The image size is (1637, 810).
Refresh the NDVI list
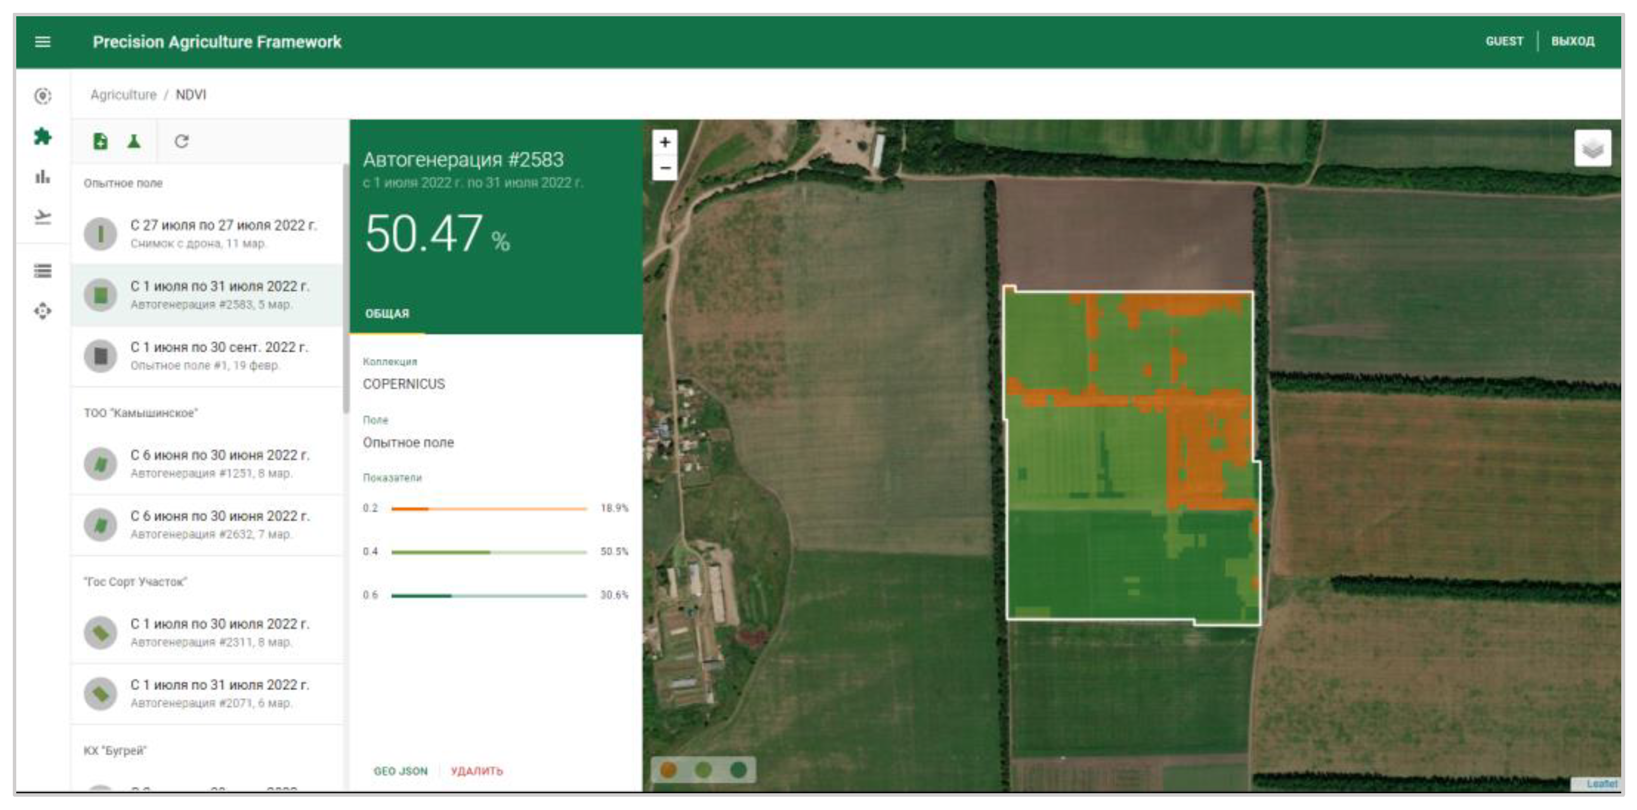(x=182, y=141)
